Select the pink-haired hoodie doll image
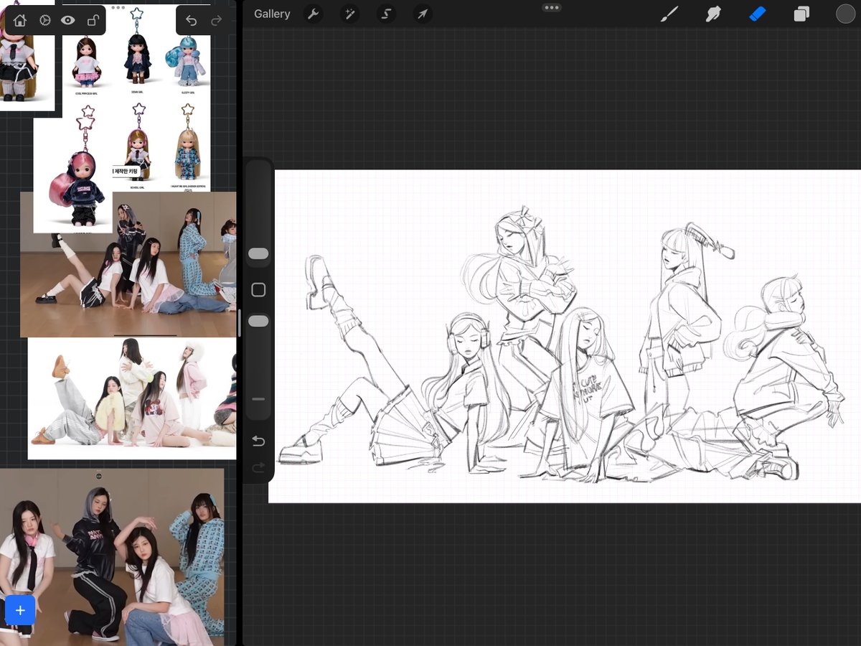This screenshot has height=646, width=861. click(73, 176)
